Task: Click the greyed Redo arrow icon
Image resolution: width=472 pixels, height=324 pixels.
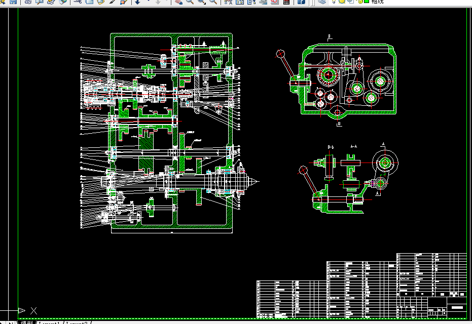Action: 158,2
